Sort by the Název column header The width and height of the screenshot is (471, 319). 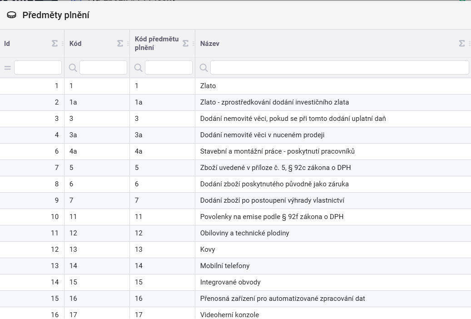(x=210, y=44)
